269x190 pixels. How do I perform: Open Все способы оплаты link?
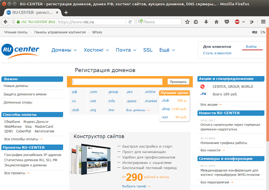(24, 139)
